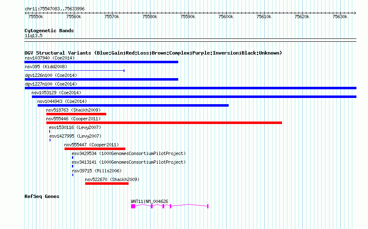Open the nsv555446 (Cooper2011) label
This screenshot has height=229, width=368.
[73, 119]
